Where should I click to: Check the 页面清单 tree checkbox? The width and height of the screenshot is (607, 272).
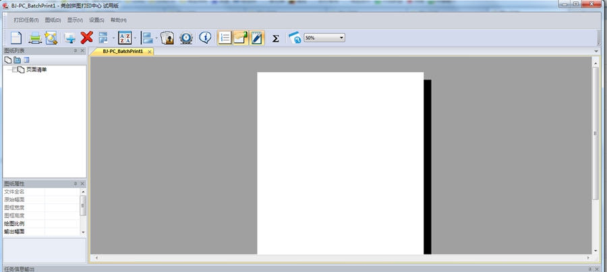click(x=14, y=69)
